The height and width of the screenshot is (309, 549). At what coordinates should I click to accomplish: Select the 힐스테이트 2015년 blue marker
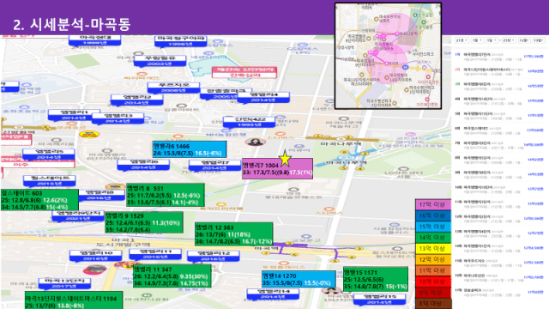pos(50,181)
